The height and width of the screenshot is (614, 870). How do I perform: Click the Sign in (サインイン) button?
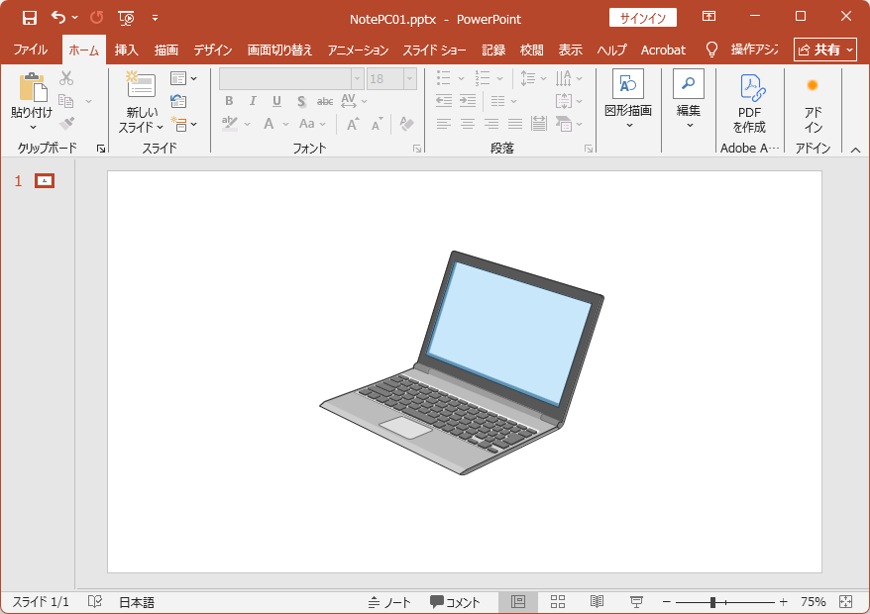(x=642, y=18)
